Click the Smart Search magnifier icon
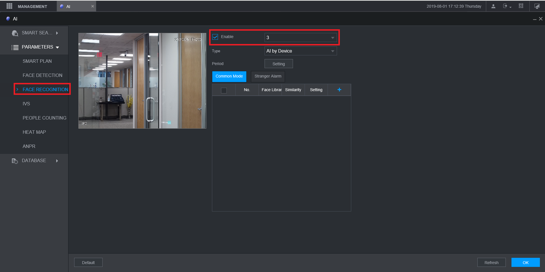Image resolution: width=545 pixels, height=272 pixels. pyautogui.click(x=15, y=33)
